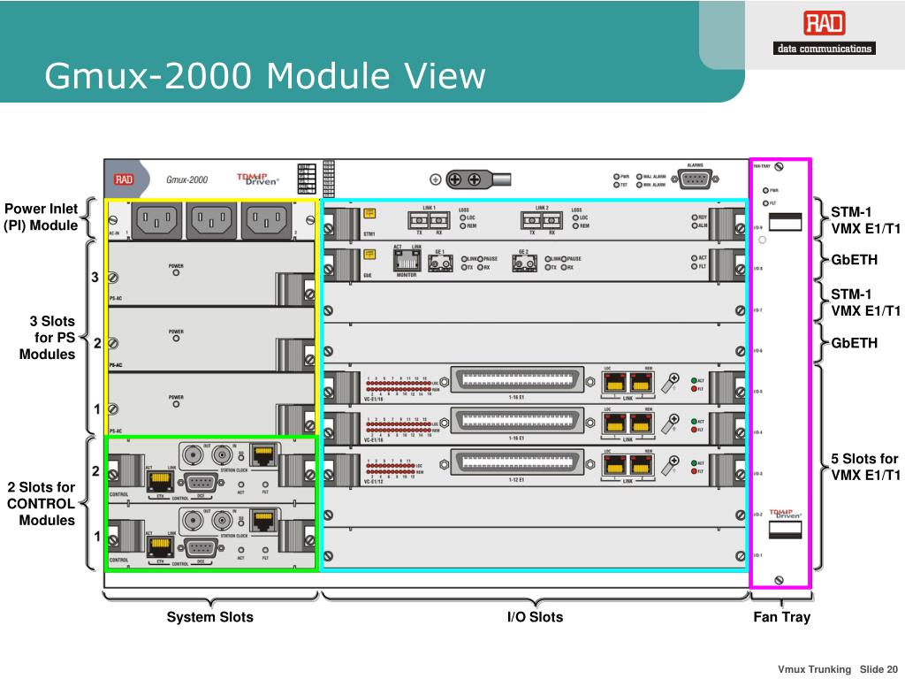Click the top screw of the fan tray
The height and width of the screenshot is (679, 905).
779,167
